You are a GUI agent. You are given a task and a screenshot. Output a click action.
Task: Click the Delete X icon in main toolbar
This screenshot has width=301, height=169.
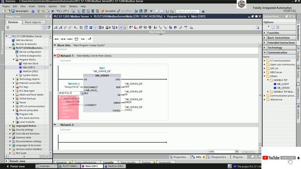pyautogui.click(x=53, y=11)
